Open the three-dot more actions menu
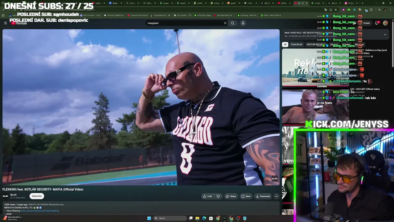Viewport: 394px width, 222px height. 276,196
